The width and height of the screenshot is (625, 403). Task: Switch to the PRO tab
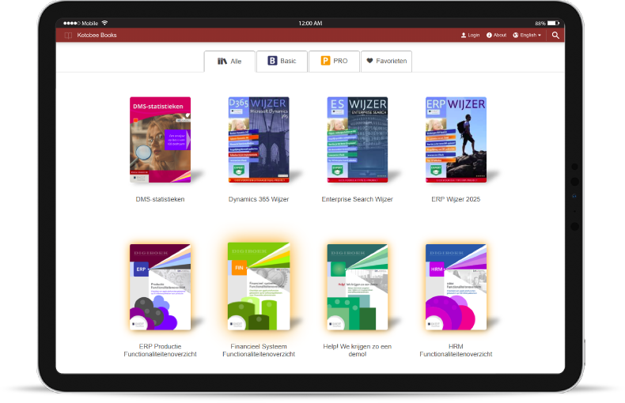tap(334, 62)
